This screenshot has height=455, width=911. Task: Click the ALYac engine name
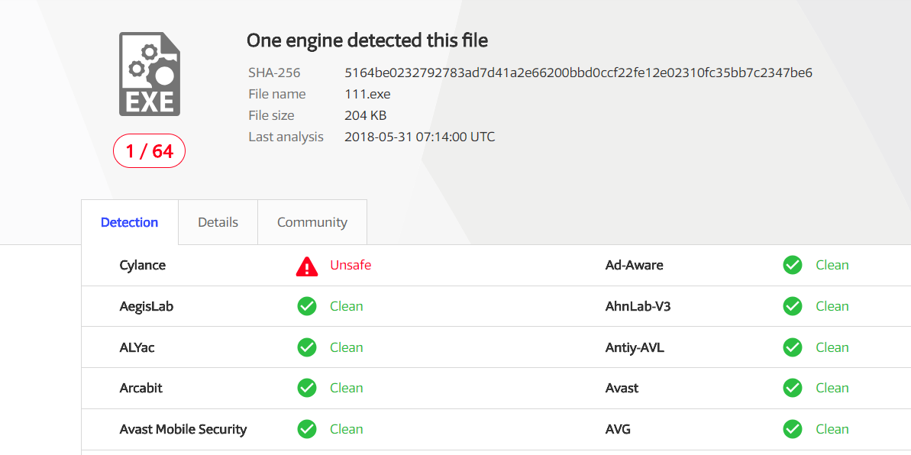[x=137, y=347]
